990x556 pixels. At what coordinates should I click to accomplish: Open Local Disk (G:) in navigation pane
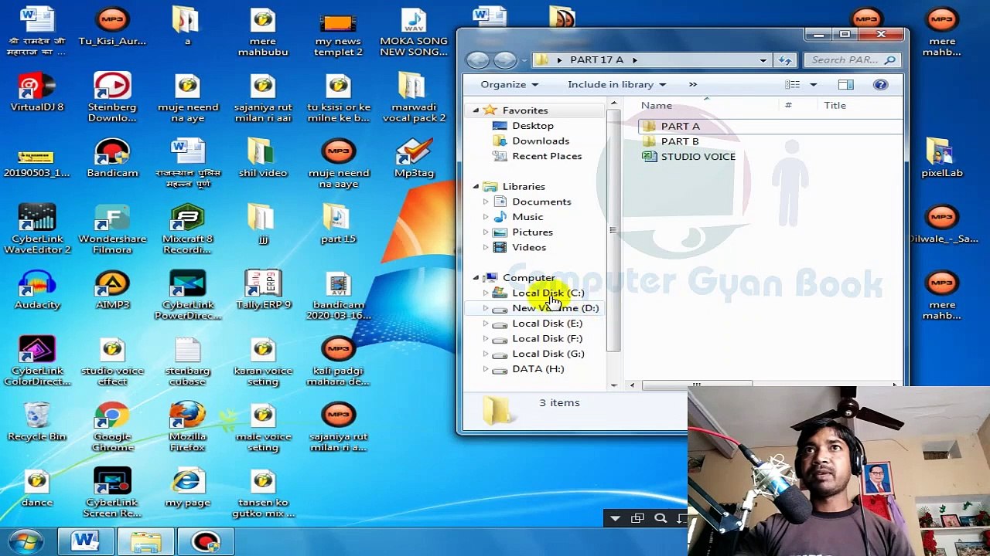coord(548,354)
